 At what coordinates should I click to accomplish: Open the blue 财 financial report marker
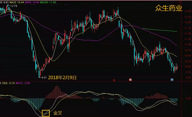(x=172, y=80)
